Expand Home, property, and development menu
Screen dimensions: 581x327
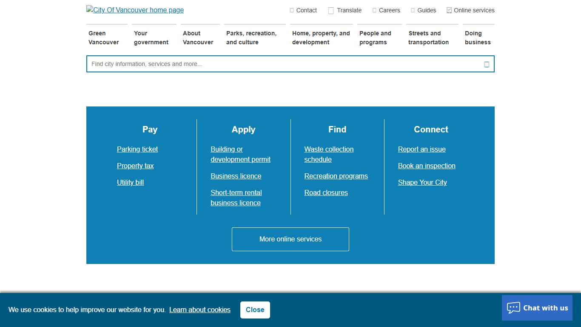[321, 38]
